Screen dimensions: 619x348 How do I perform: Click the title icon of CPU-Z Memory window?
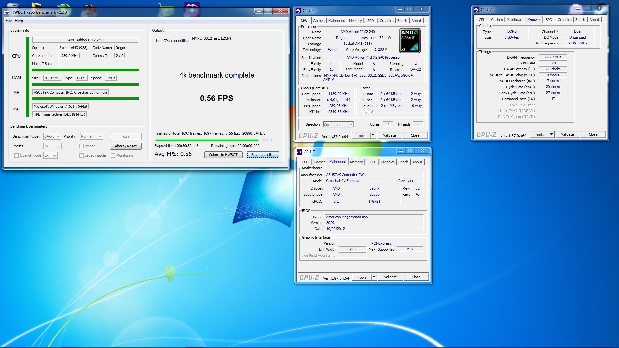click(x=476, y=9)
